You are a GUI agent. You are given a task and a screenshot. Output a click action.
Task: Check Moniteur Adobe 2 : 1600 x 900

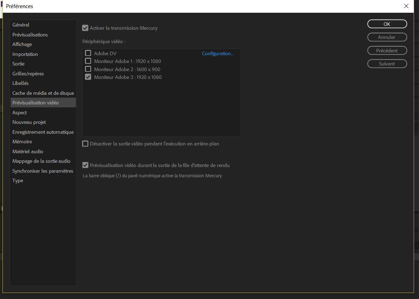88,69
